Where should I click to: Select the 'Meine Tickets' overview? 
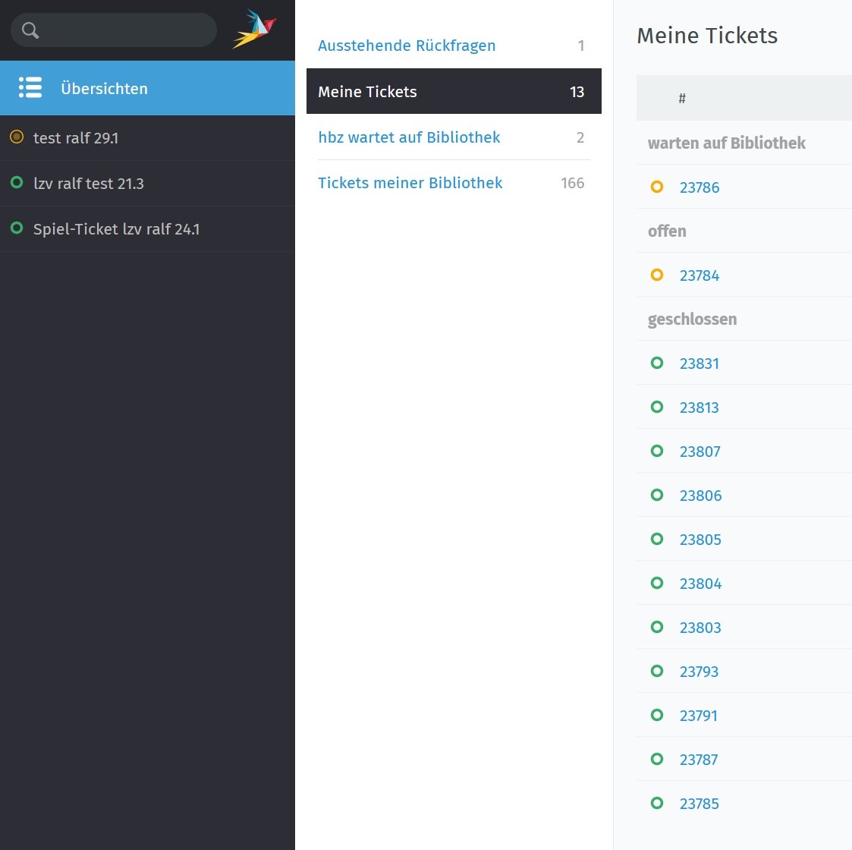click(x=453, y=92)
